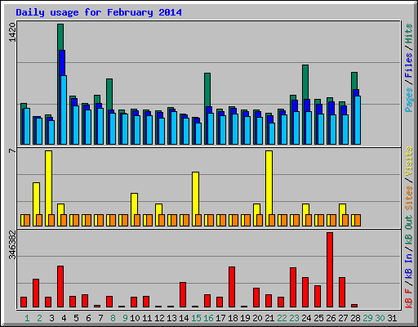Click the 'Hits' legend label

point(408,34)
